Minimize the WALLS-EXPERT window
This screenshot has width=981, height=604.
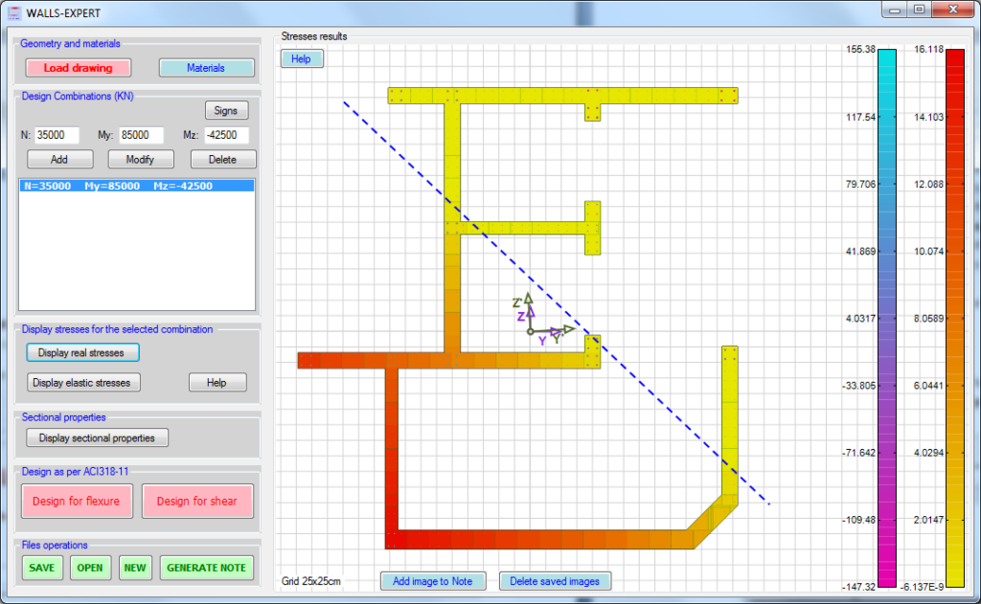pyautogui.click(x=895, y=10)
